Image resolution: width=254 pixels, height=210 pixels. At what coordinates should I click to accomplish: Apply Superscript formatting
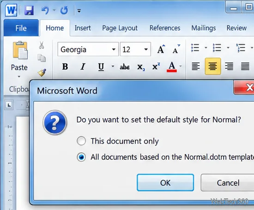coord(156,66)
